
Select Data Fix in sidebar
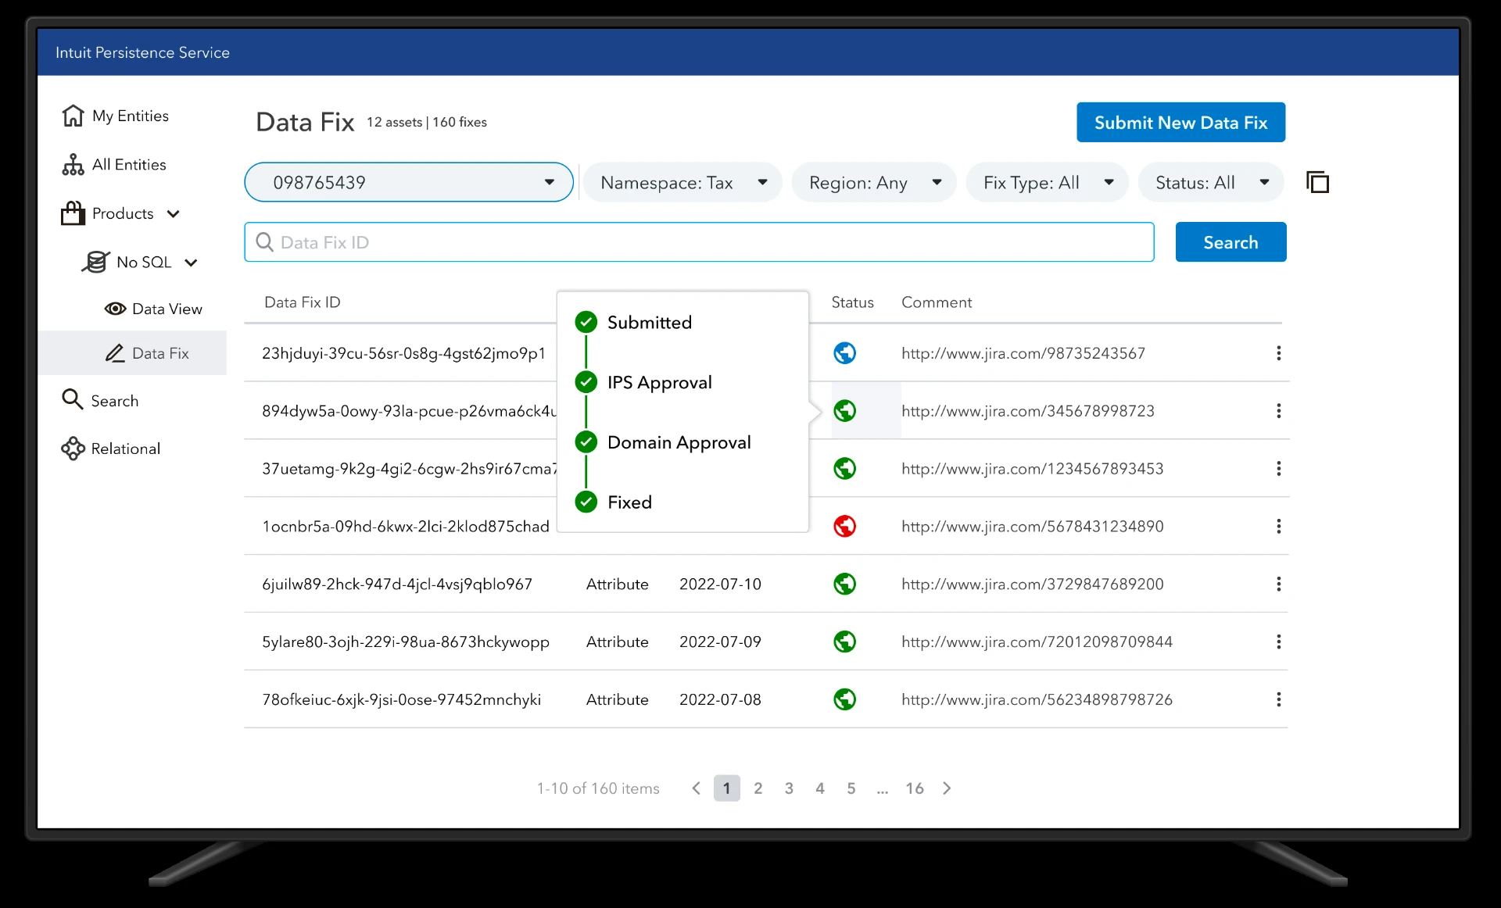[x=132, y=353]
